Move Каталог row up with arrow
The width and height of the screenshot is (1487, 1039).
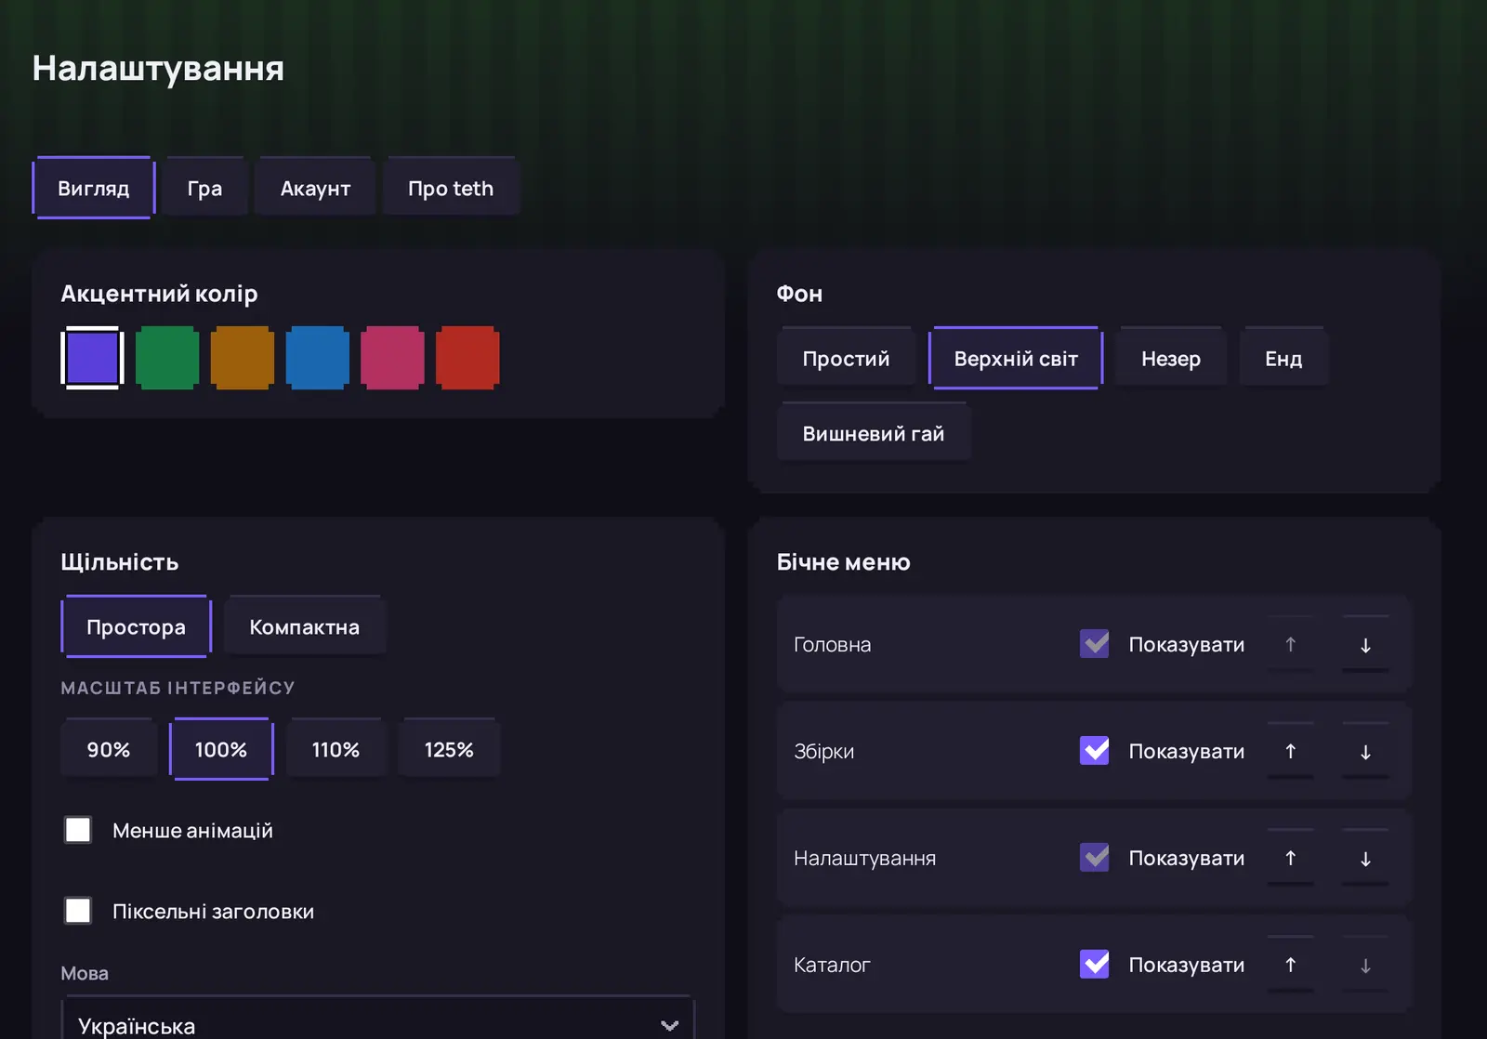[x=1290, y=965]
